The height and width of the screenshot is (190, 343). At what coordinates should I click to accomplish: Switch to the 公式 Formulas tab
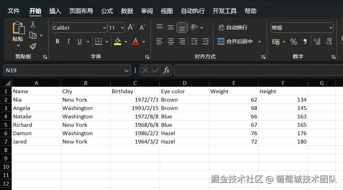coord(107,11)
